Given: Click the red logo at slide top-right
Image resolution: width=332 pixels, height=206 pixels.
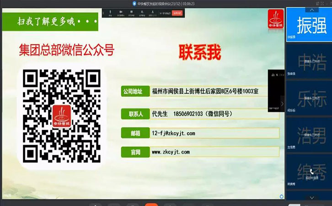Looking at the screenshot, I should [276, 19].
